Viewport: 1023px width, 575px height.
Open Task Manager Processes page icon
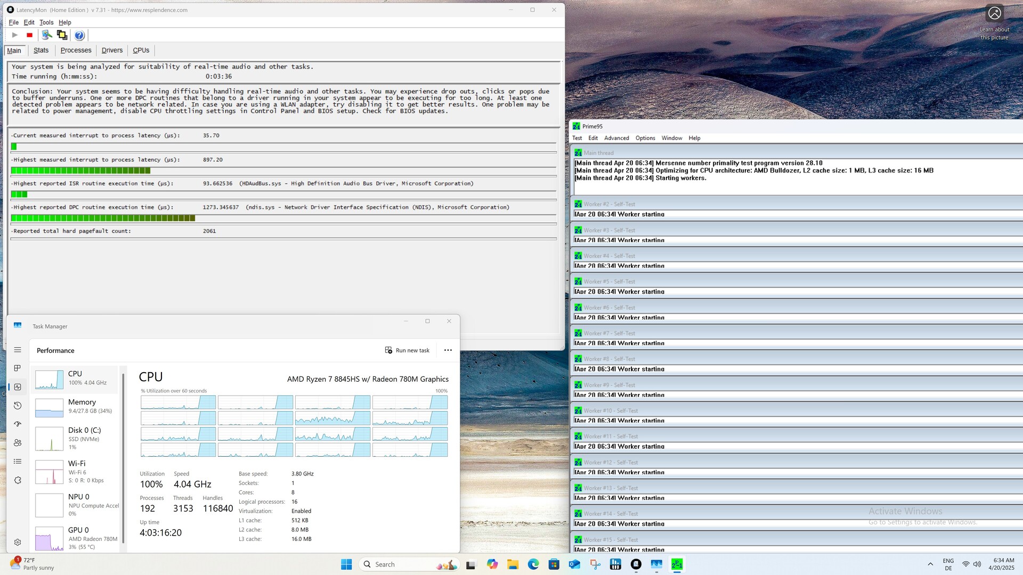18,368
